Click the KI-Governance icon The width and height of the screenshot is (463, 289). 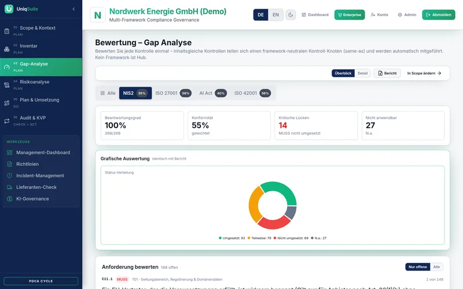[x=10, y=199]
